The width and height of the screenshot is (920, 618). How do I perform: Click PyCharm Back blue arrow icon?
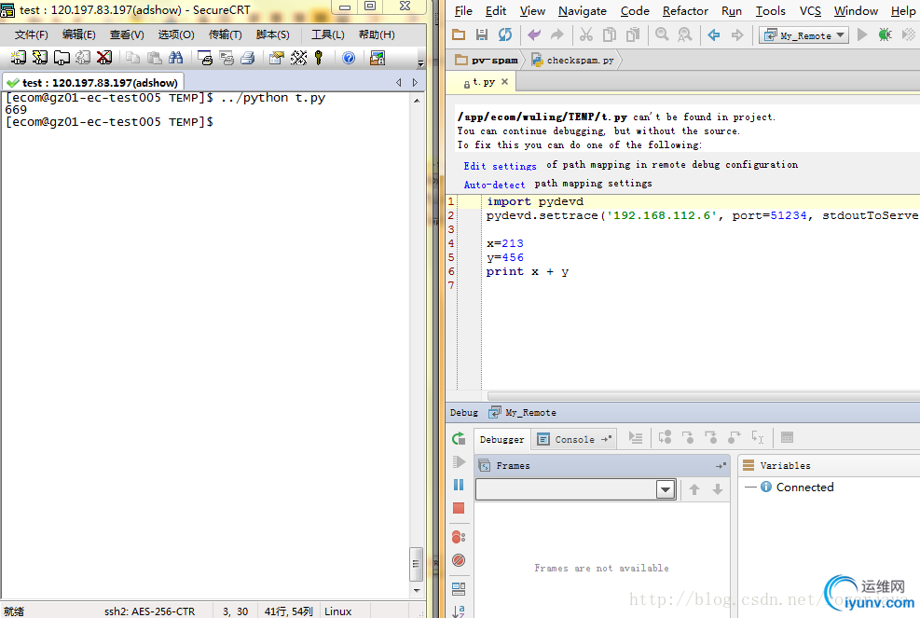point(713,34)
